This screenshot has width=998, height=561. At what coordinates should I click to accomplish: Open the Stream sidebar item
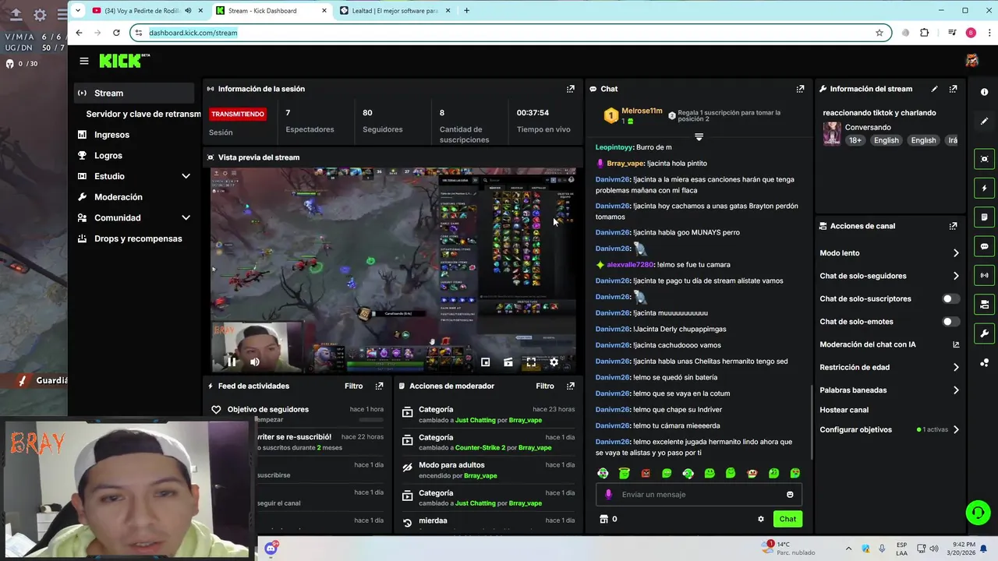pyautogui.click(x=134, y=93)
